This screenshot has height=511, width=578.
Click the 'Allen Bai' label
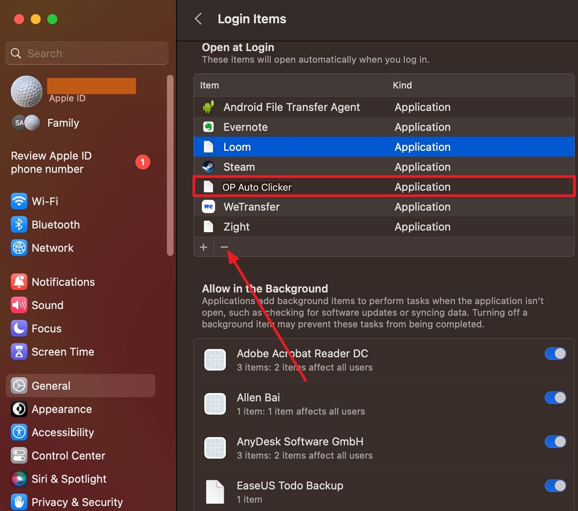(x=258, y=398)
